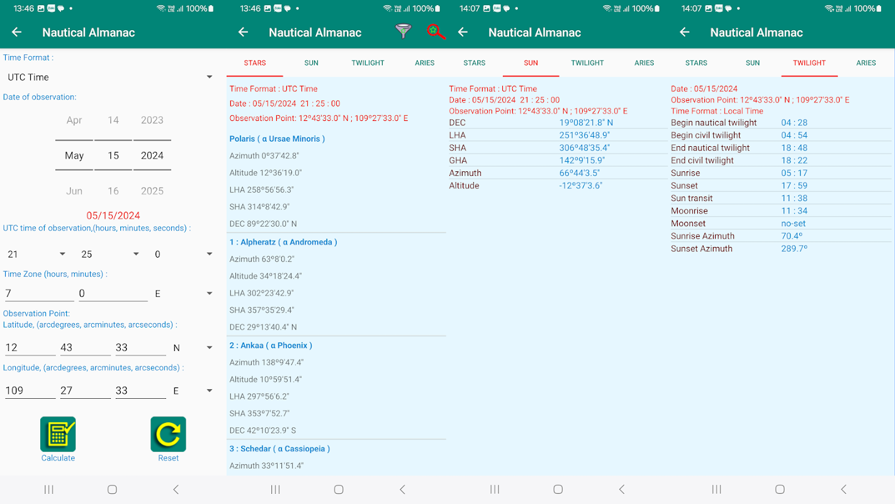The height and width of the screenshot is (504, 895).
Task: Tap red date text 05/15/2024 on input form
Action: [x=113, y=215]
